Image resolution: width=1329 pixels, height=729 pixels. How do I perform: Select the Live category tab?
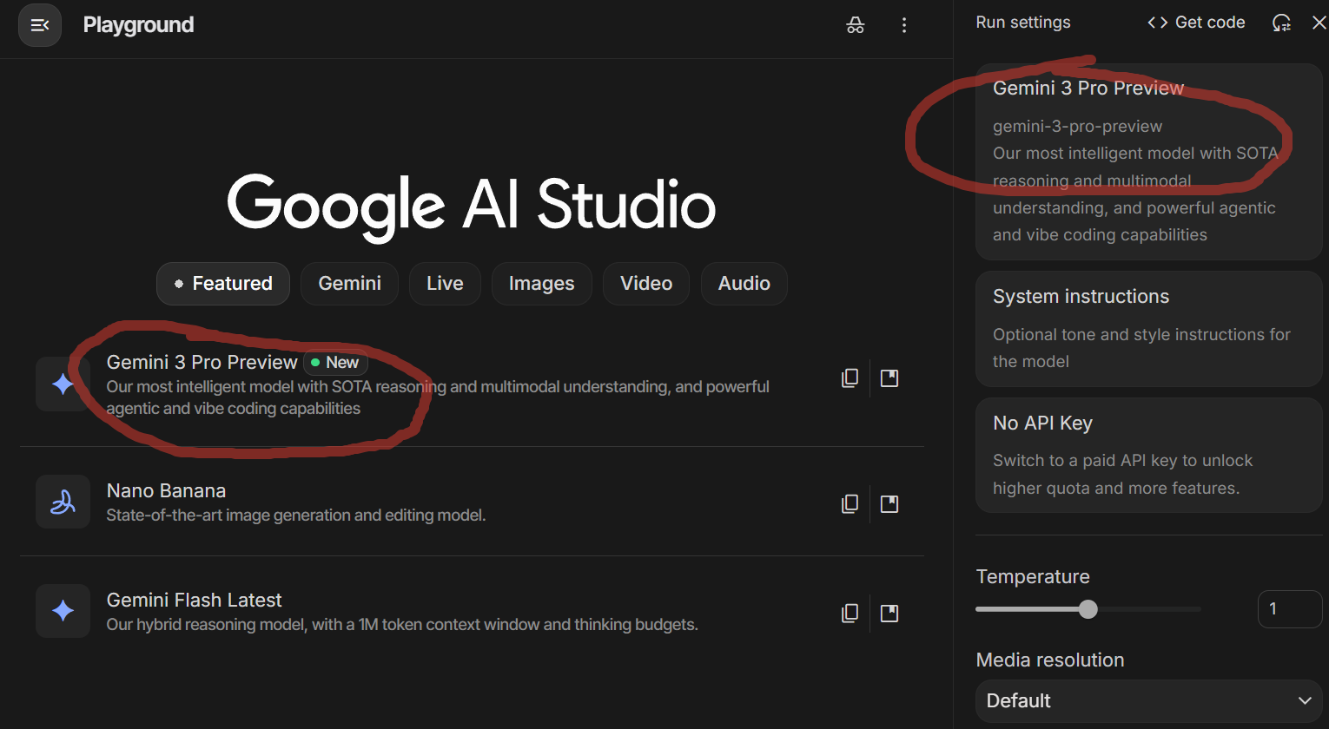445,284
